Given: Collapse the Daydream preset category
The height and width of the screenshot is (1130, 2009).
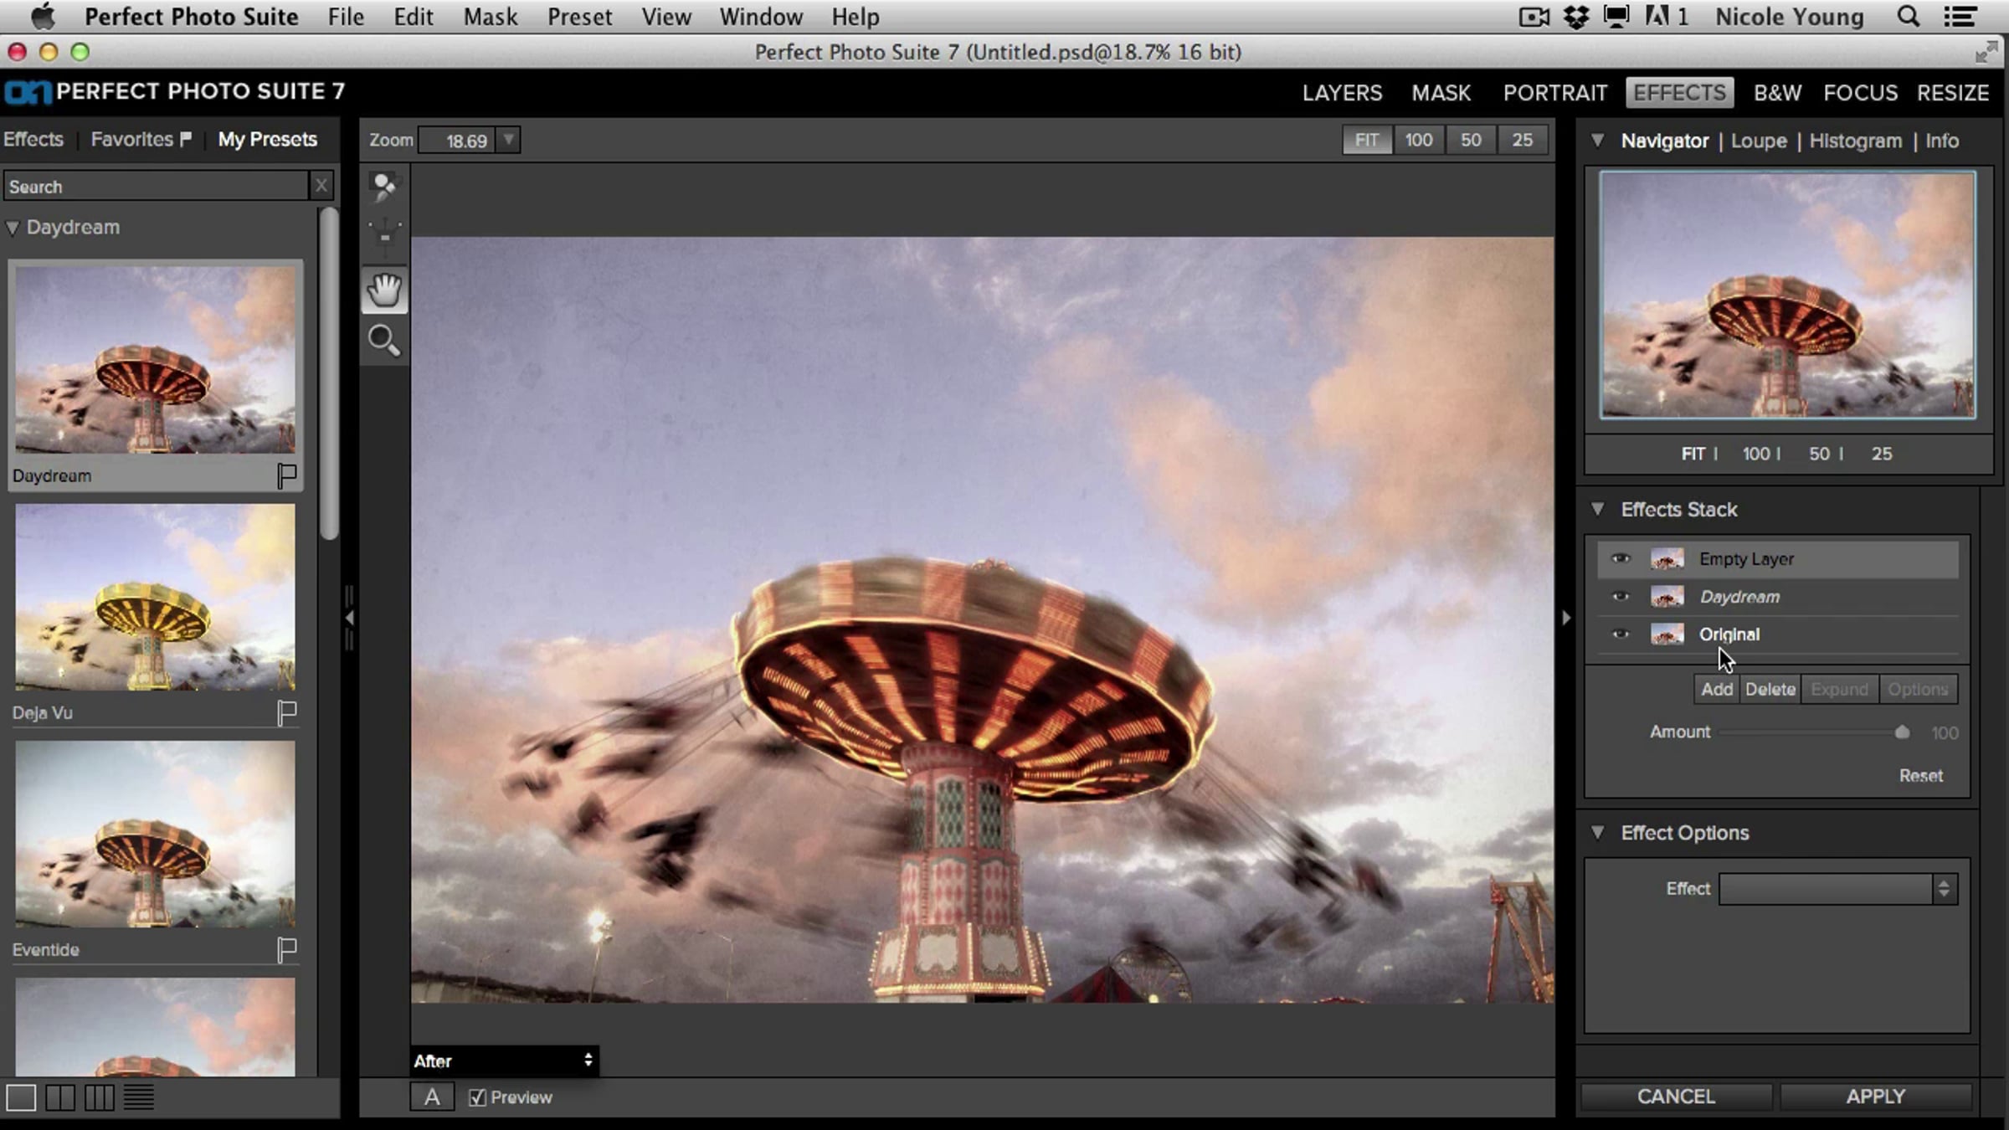Looking at the screenshot, I should [13, 228].
